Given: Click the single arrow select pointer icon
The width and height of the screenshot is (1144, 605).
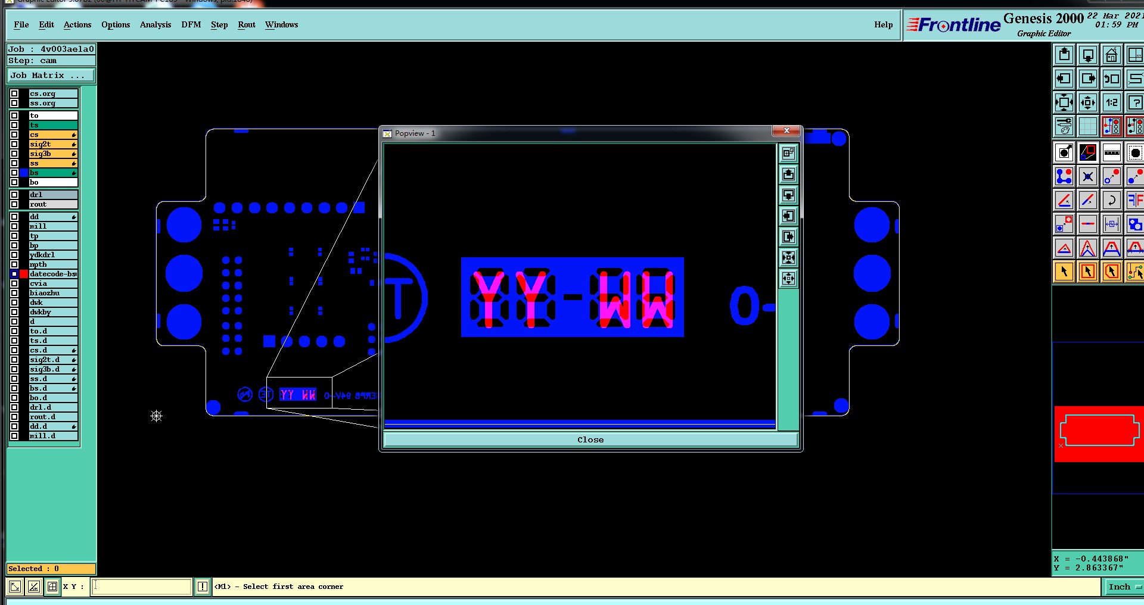Looking at the screenshot, I should [x=1064, y=272].
